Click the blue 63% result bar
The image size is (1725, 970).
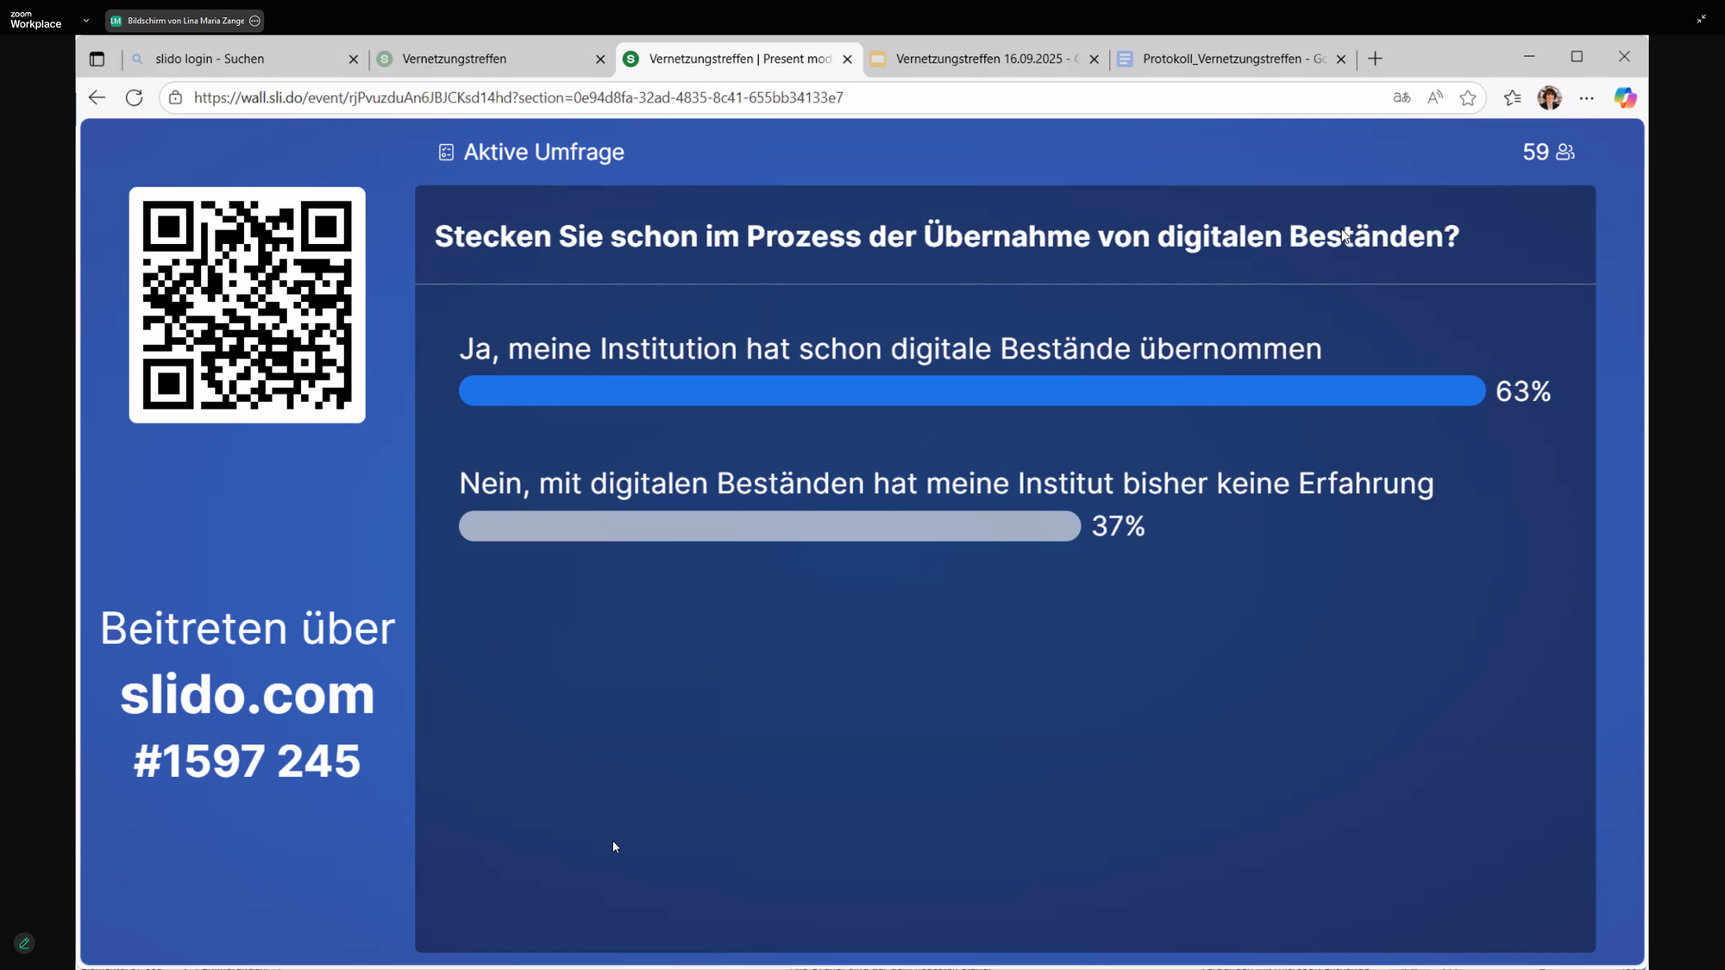pyautogui.click(x=971, y=391)
